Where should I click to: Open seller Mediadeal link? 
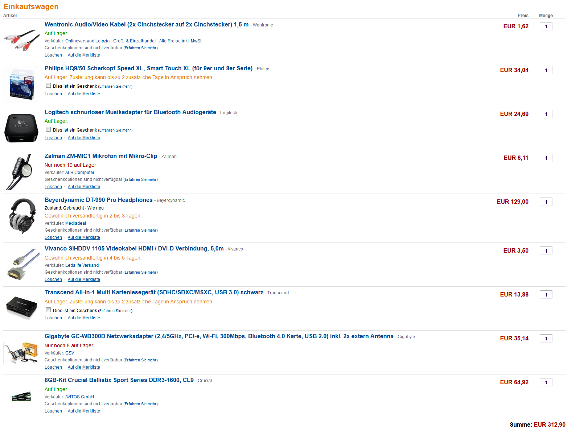pyautogui.click(x=75, y=223)
